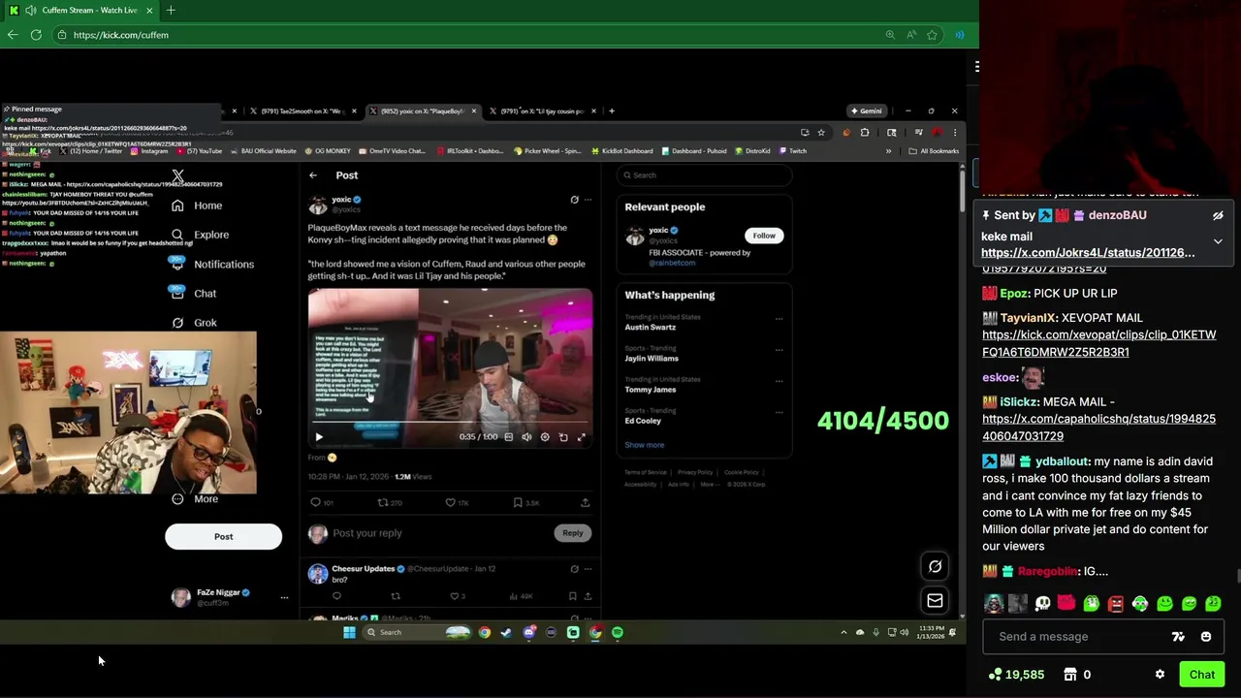
Task: Click the green Chat button
Action: (1202, 675)
